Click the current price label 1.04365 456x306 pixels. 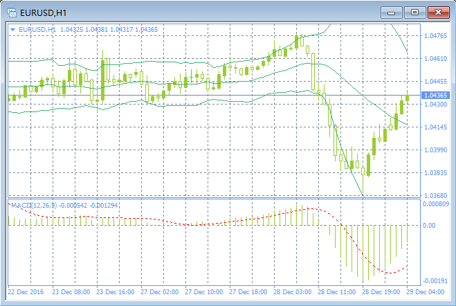435,95
